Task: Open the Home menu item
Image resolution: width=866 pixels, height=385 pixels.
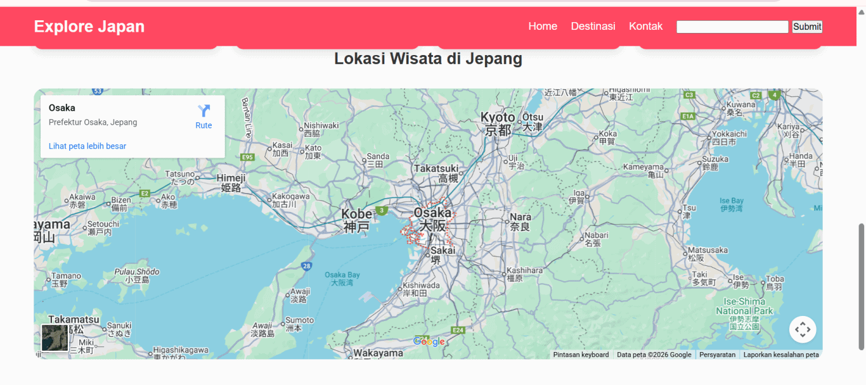Action: click(x=543, y=26)
